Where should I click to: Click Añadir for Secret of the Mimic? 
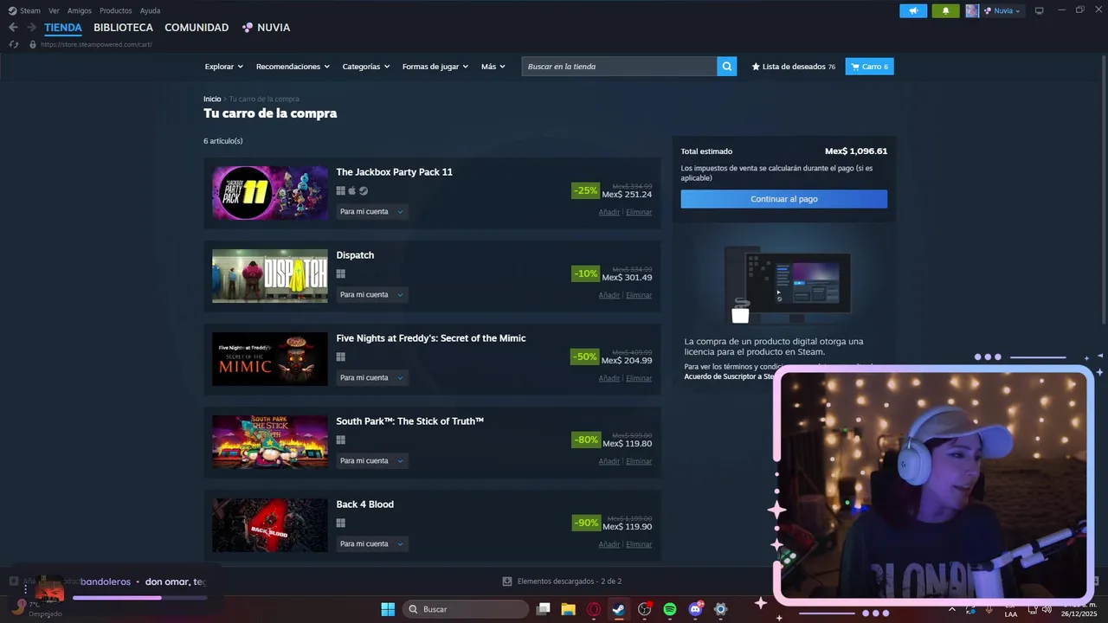tap(609, 378)
